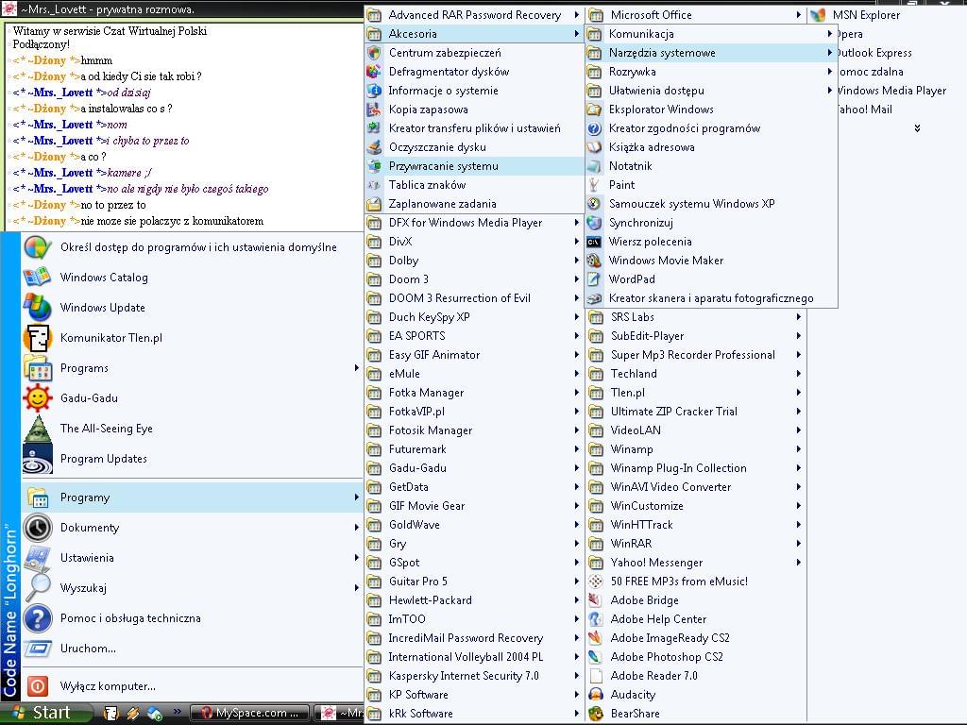Click the Oczyszczanie dysku icon
Screen dimensions: 967x725
point(374,147)
